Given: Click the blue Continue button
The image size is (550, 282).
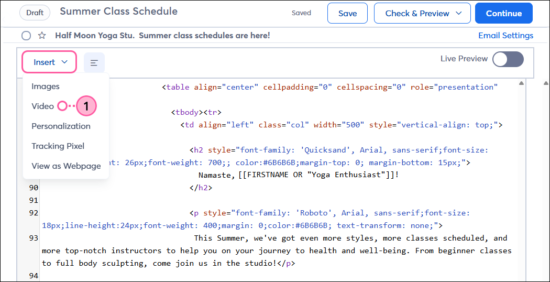Looking at the screenshot, I should coord(504,13).
